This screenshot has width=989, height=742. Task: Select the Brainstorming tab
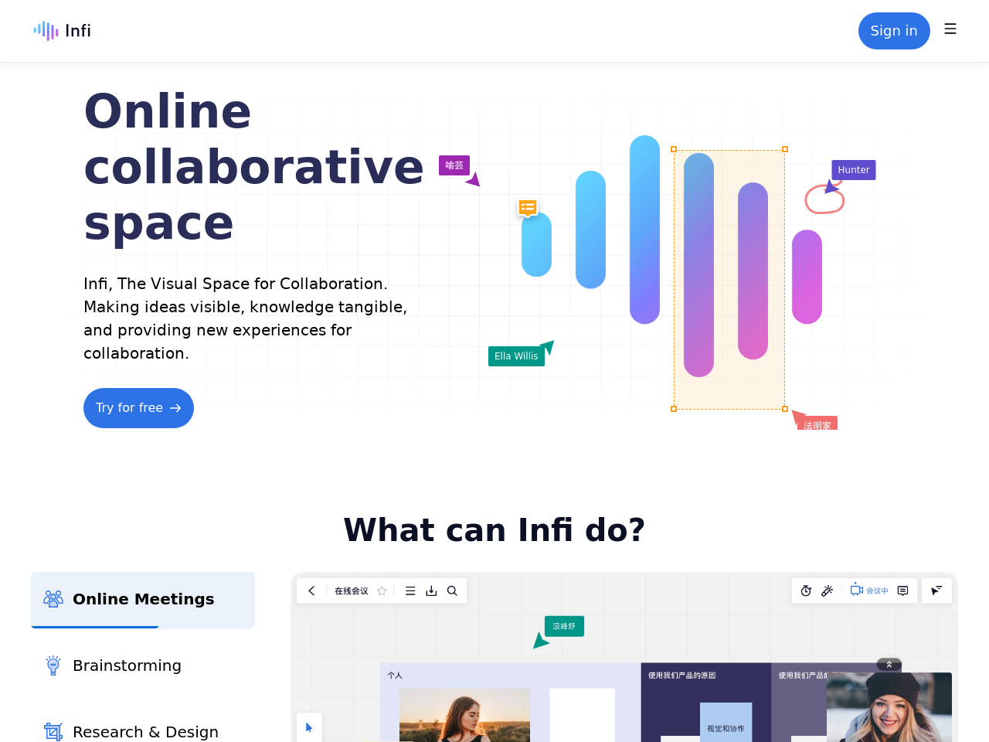pos(143,666)
